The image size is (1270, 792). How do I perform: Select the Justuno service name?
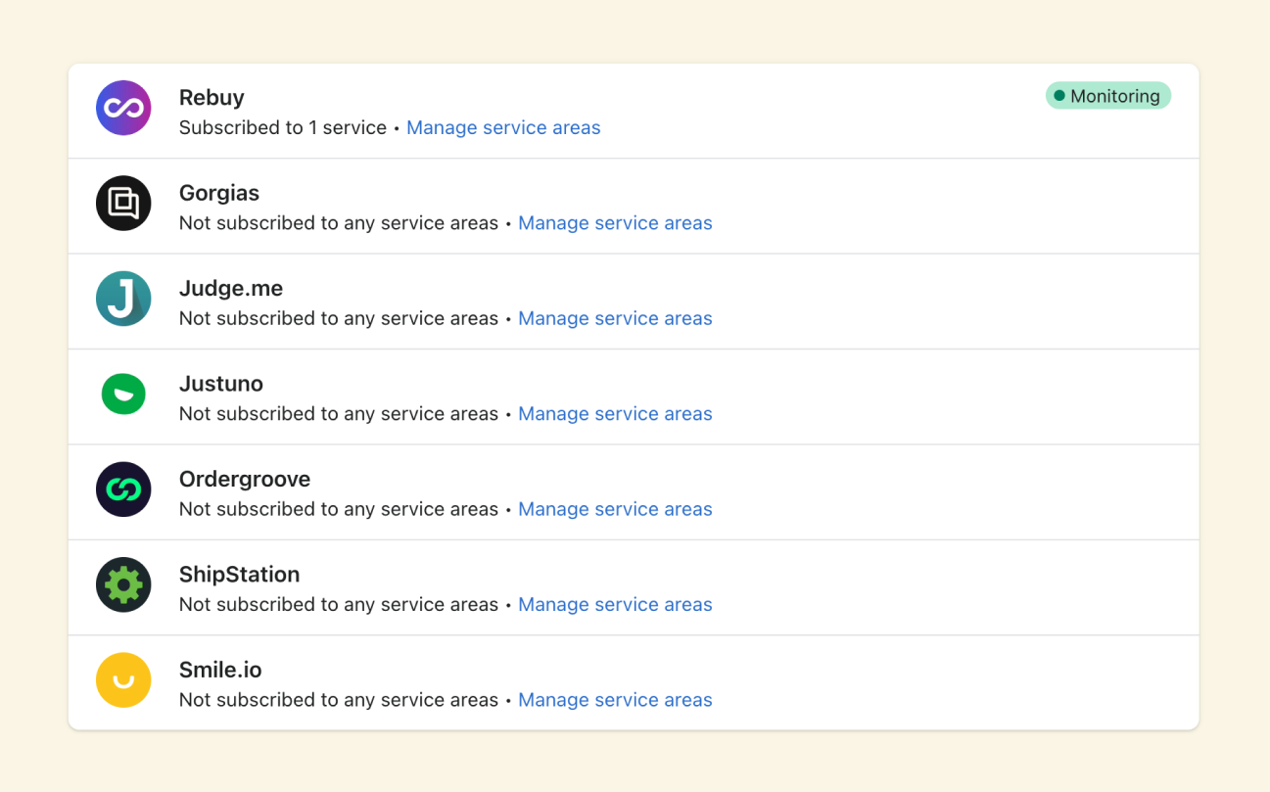(x=221, y=384)
